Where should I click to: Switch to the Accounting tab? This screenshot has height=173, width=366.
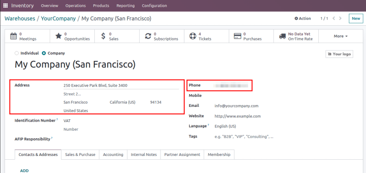[113, 154]
